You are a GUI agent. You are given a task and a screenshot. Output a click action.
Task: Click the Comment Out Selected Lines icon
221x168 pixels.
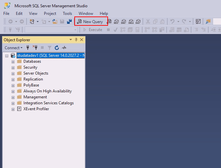(x=196, y=30)
